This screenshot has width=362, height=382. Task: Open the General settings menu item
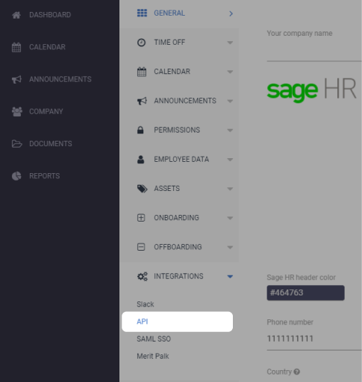pyautogui.click(x=179, y=13)
